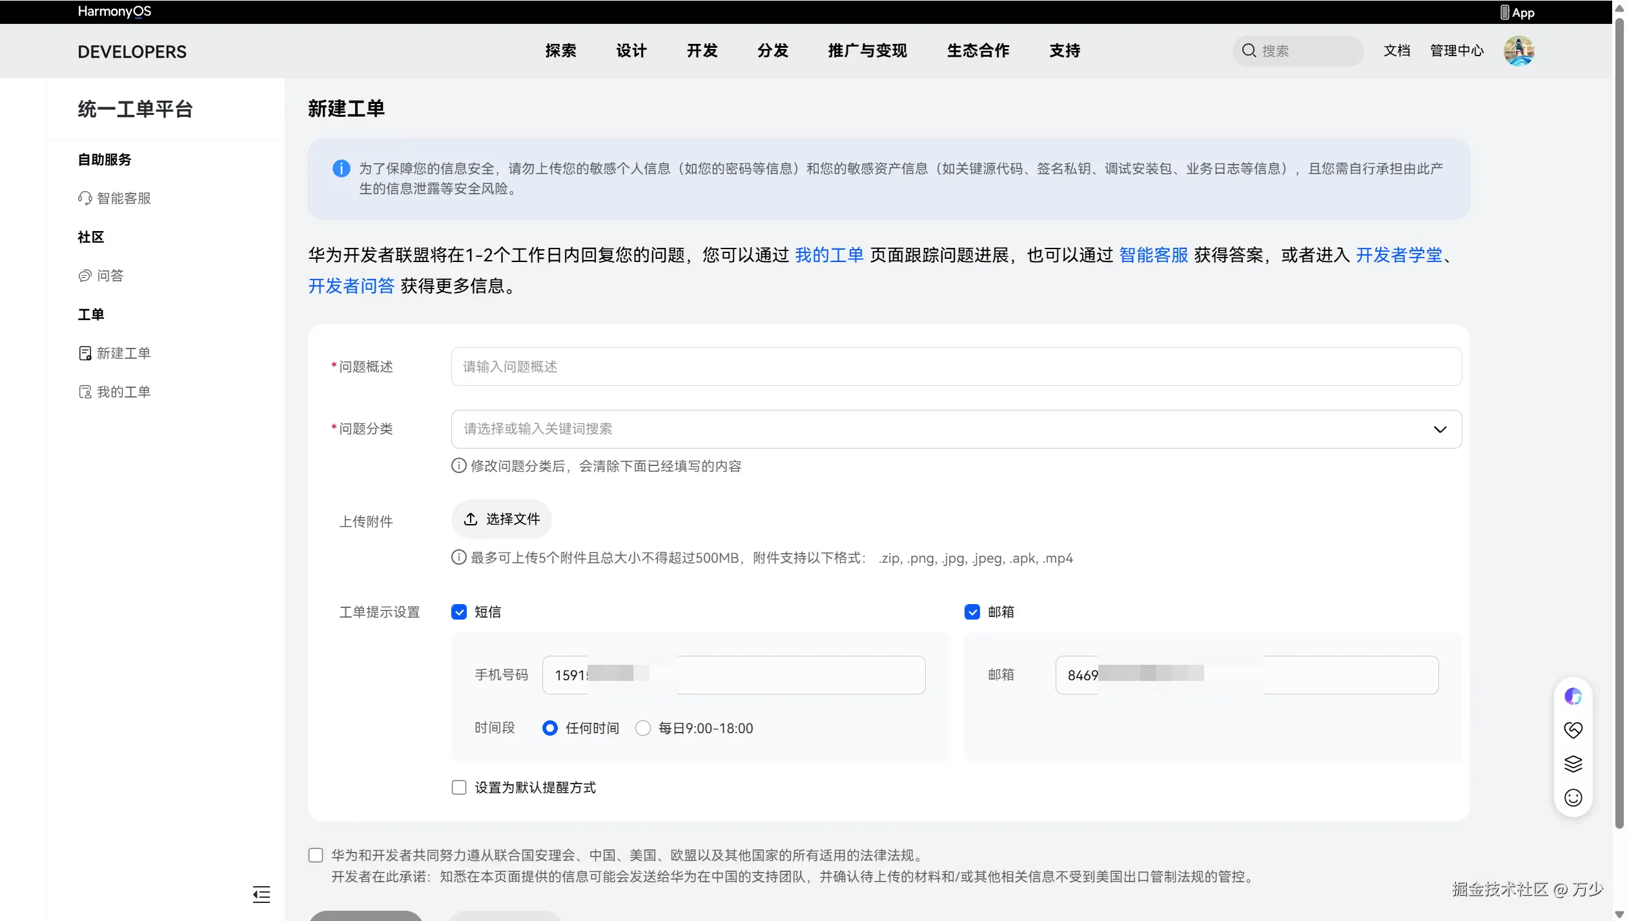Image resolution: width=1627 pixels, height=921 pixels.
Task: Click the my tickets sidebar icon
Action: [85, 392]
